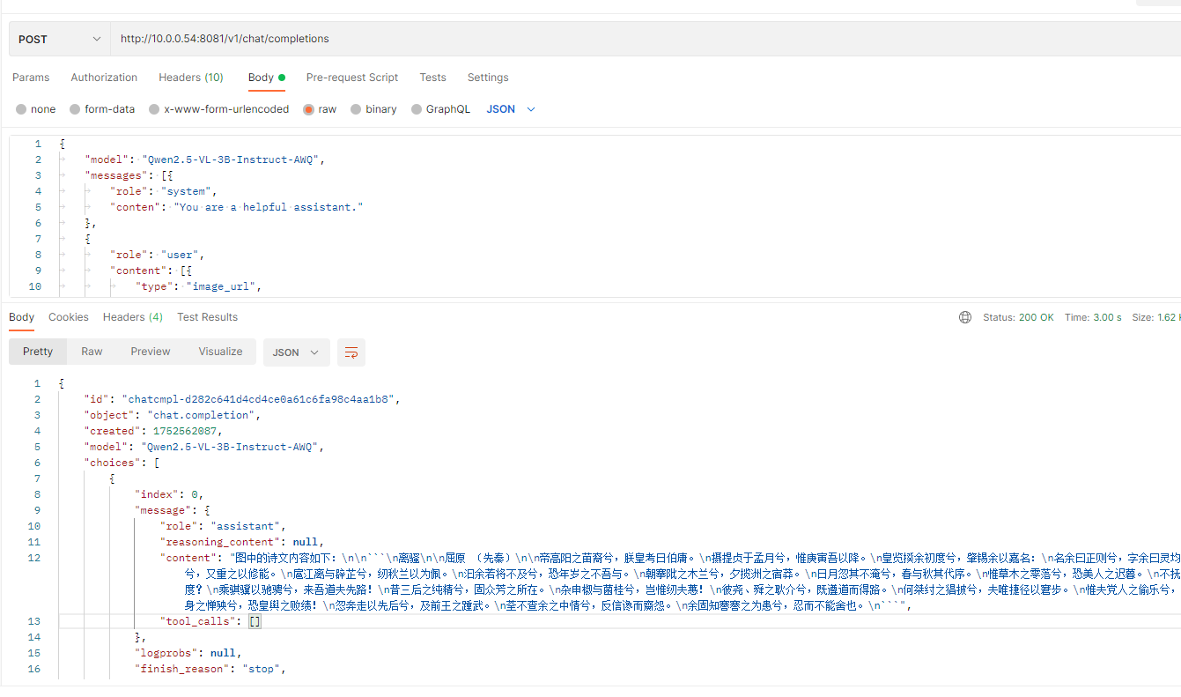The height and width of the screenshot is (697, 1181).
Task: Click the response "id": chatcmpl line
Action: (x=242, y=399)
